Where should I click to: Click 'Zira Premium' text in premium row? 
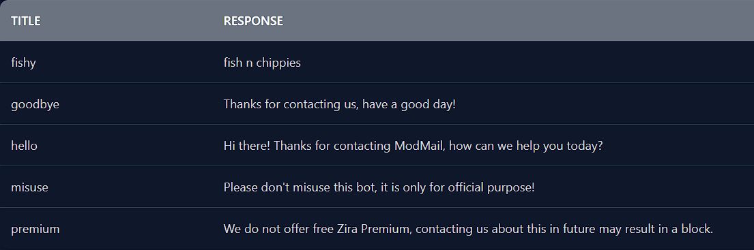(374, 229)
